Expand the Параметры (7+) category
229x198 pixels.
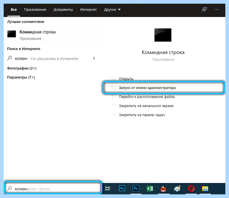tap(21, 77)
